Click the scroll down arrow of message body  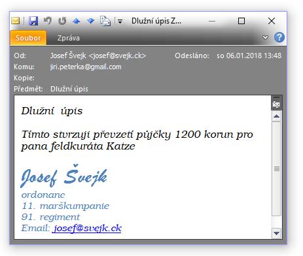tap(276, 233)
